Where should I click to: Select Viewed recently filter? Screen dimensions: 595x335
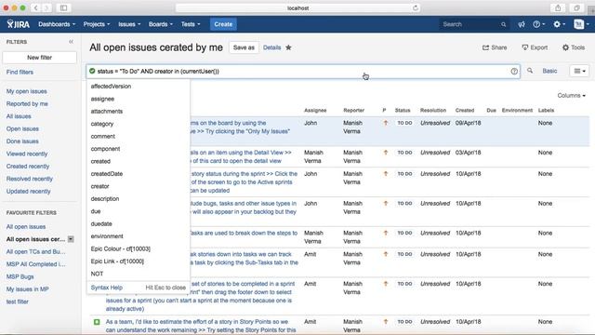[x=27, y=154]
